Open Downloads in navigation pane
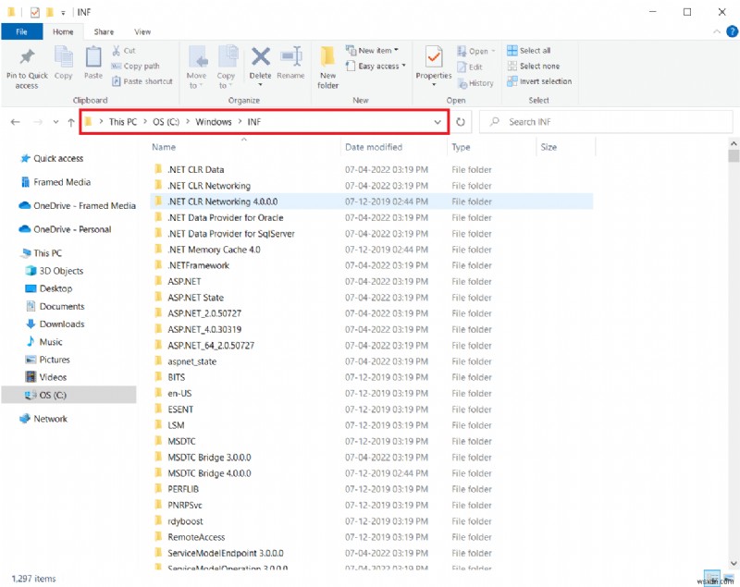Screen dimensions: 740x587 point(55,324)
